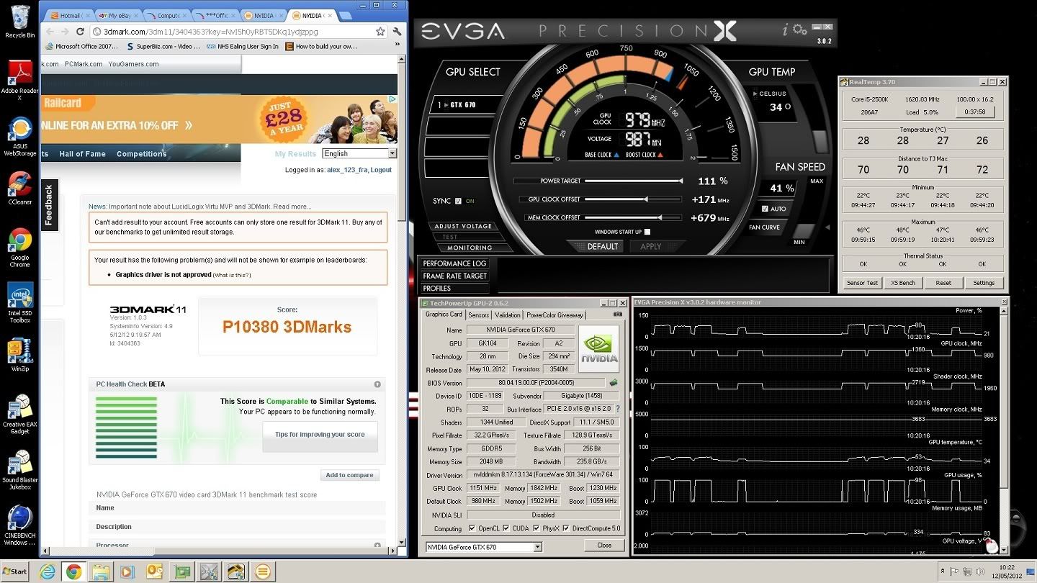Image resolution: width=1037 pixels, height=583 pixels.
Task: Open Windows Explorer folder on taskbar
Action: pos(101,571)
